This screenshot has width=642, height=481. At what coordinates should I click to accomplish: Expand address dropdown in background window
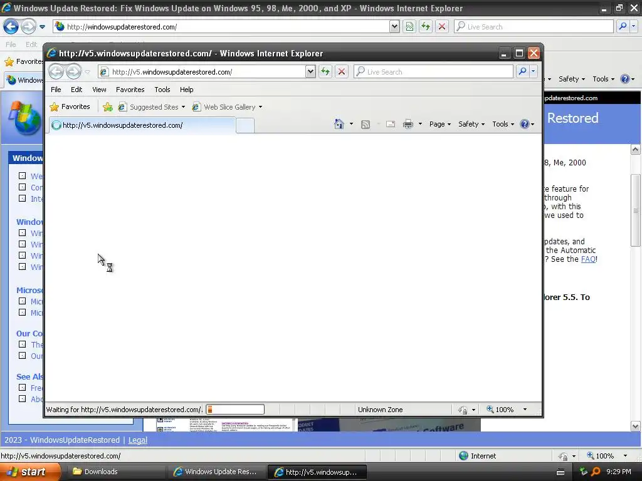394,26
